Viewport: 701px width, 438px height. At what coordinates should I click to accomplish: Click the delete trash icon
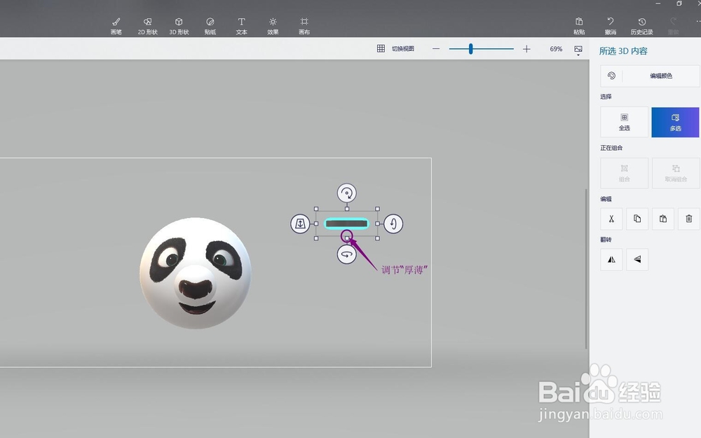tap(689, 219)
